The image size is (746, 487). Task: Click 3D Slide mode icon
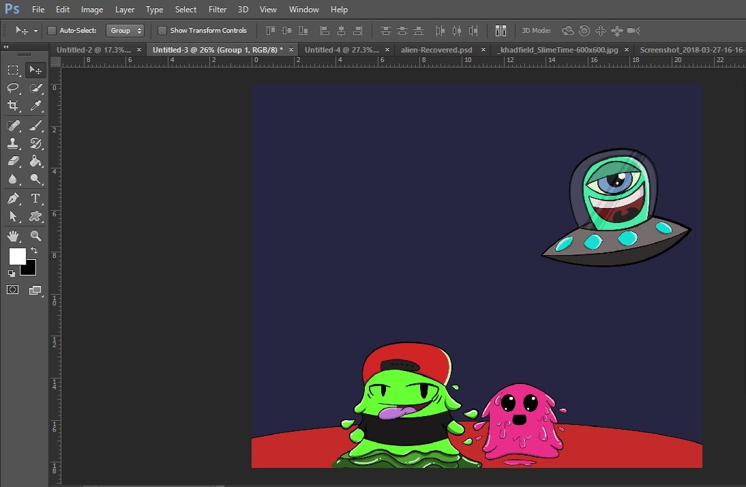tap(617, 31)
